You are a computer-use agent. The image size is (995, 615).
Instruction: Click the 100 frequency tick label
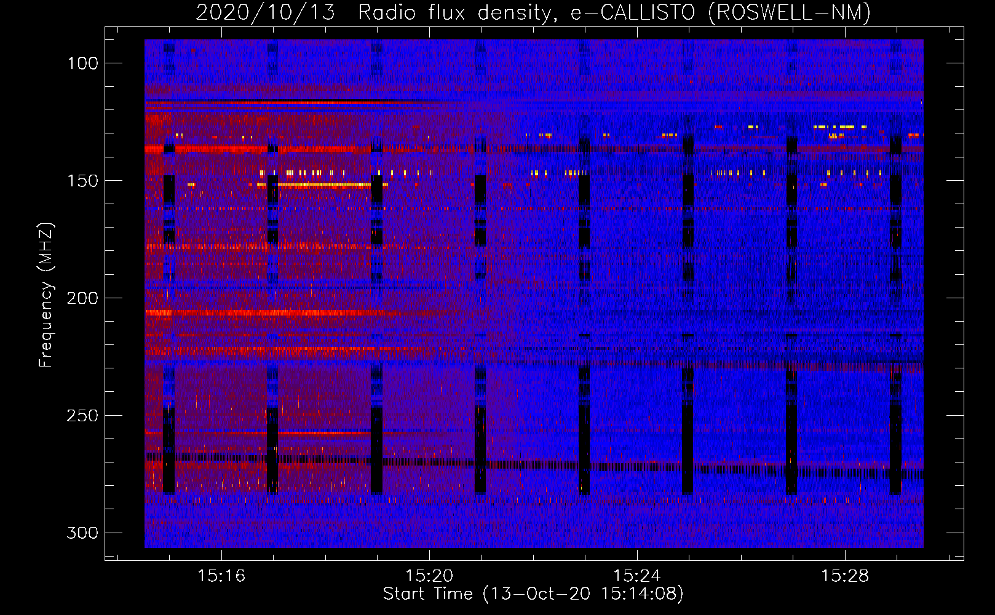(81, 63)
